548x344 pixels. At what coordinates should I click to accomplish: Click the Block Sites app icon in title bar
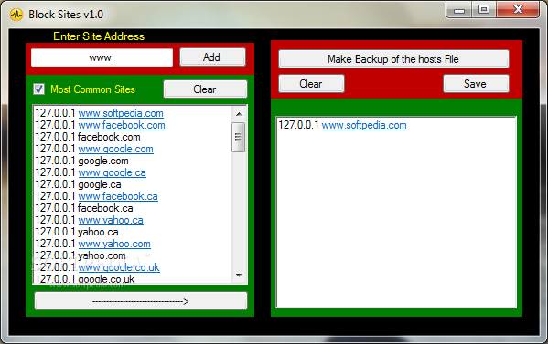(16, 15)
